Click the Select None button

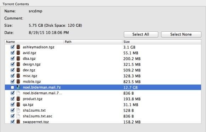(x=181, y=34)
